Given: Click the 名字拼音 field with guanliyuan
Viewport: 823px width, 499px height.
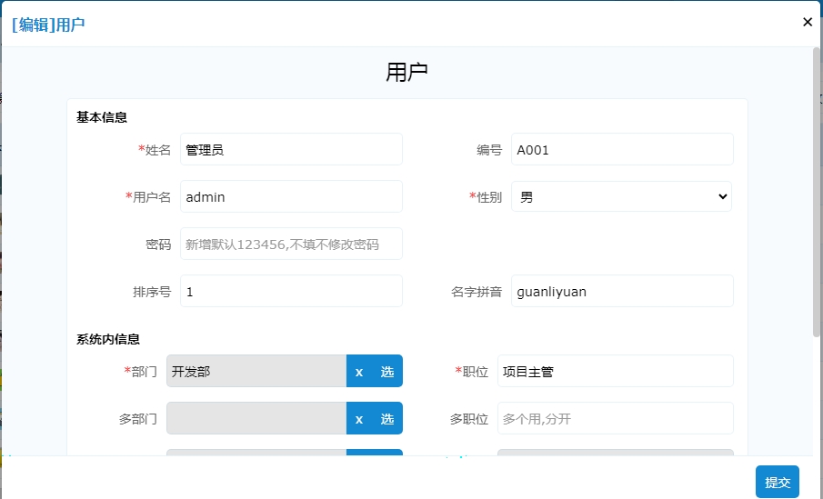Looking at the screenshot, I should click(623, 291).
